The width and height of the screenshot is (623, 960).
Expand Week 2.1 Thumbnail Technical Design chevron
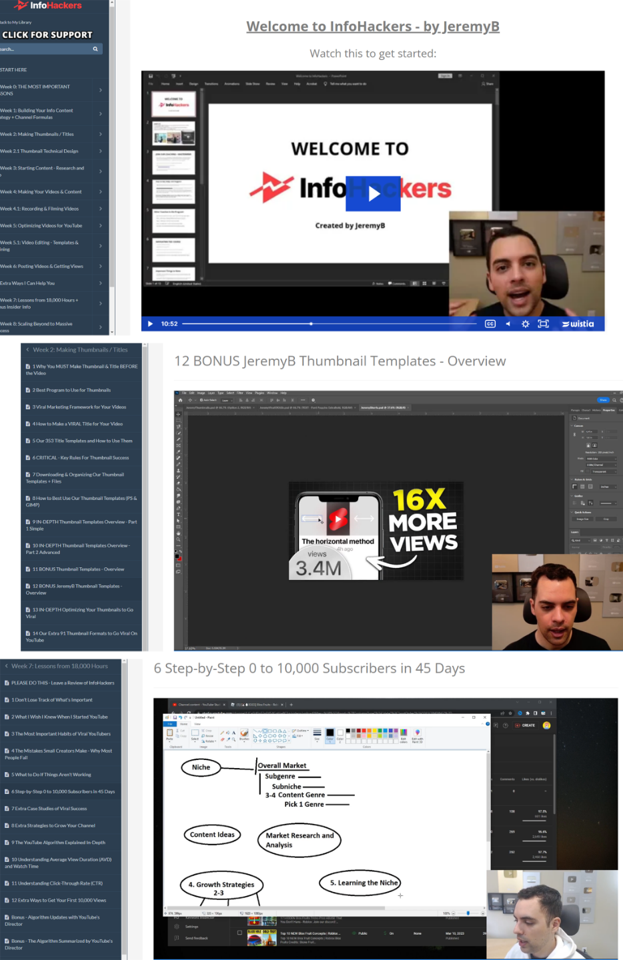click(x=101, y=151)
